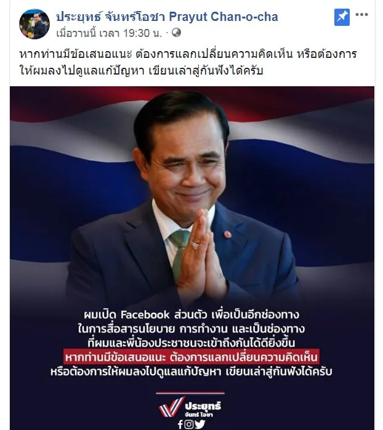383x430 pixels.
Task: Click the last line of image text
Action: (x=191, y=372)
